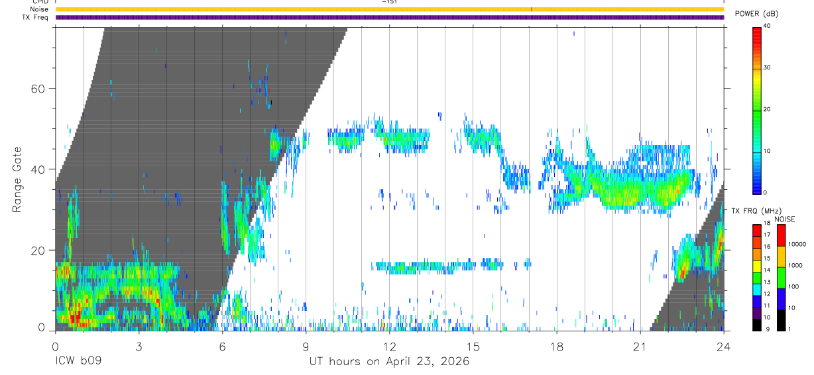Click the 15 tick on the UT hours axis
This screenshot has height=375, width=814.
pos(473,345)
